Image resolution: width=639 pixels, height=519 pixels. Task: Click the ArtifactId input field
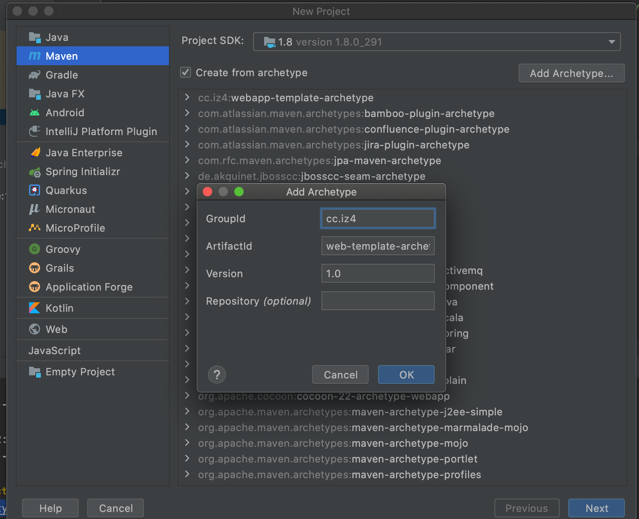(x=378, y=246)
